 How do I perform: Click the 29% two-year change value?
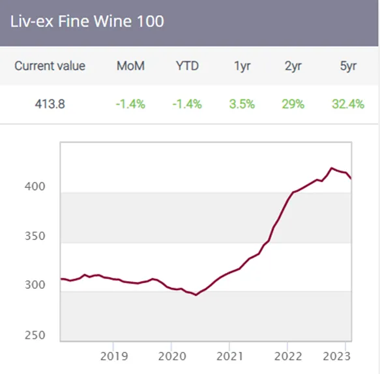(293, 104)
